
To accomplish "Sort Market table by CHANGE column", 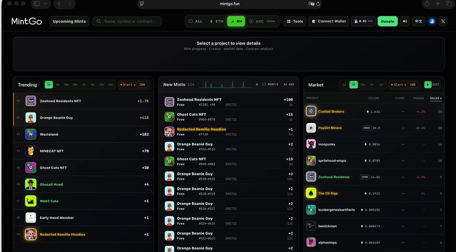I will click(418, 98).
